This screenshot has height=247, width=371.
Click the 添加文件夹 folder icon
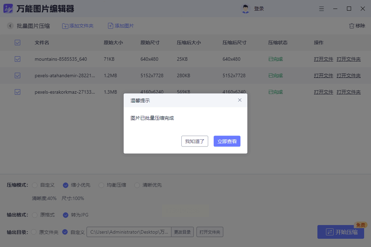[x=65, y=26]
